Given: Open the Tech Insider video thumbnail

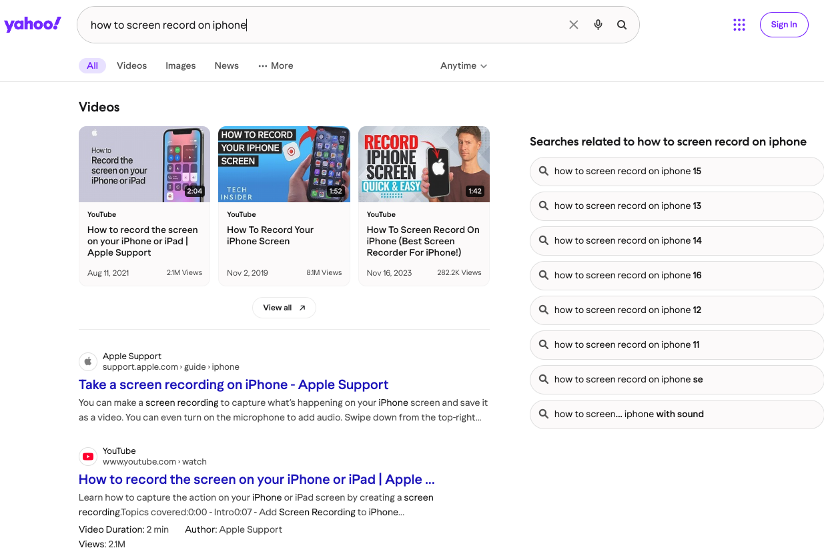Looking at the screenshot, I should click(284, 164).
